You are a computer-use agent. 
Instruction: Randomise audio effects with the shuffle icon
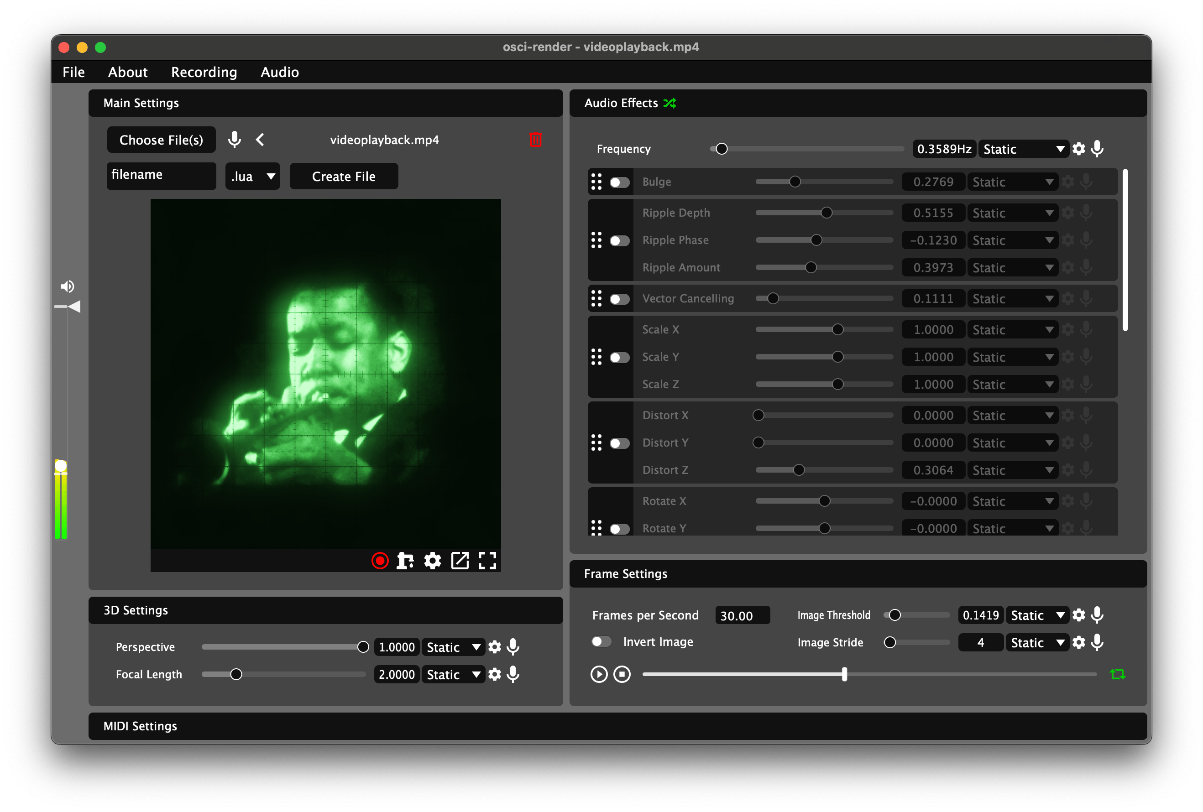pos(670,103)
